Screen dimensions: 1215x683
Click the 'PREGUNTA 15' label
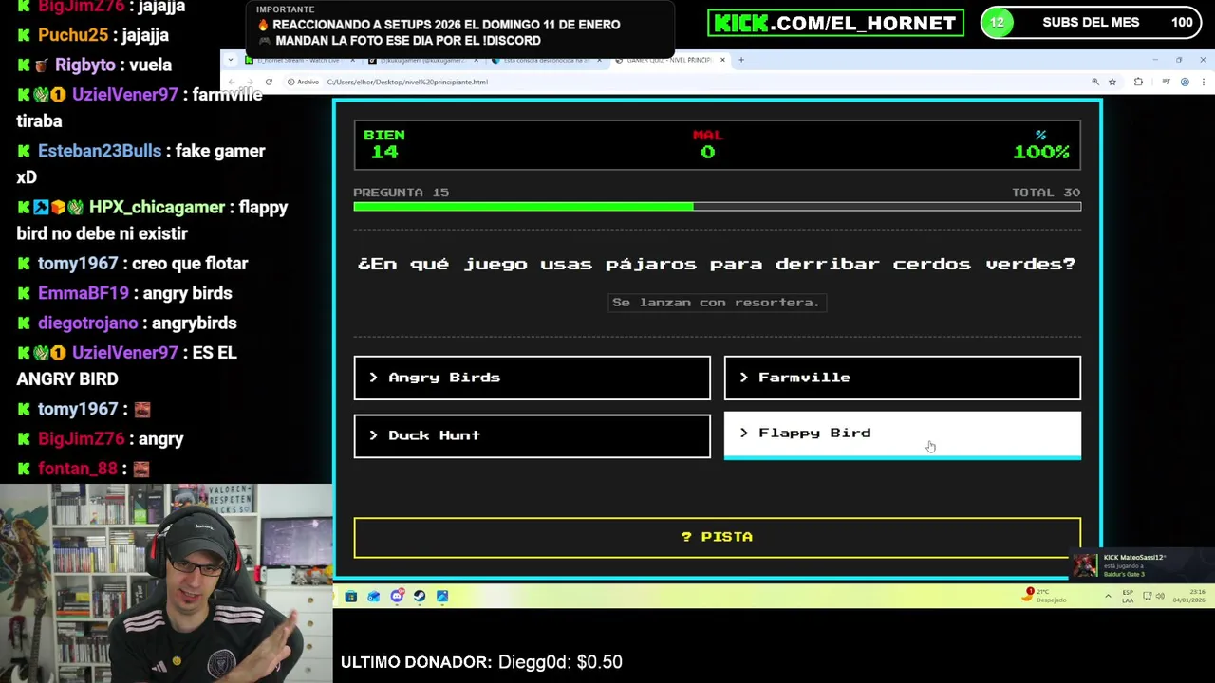coord(402,193)
